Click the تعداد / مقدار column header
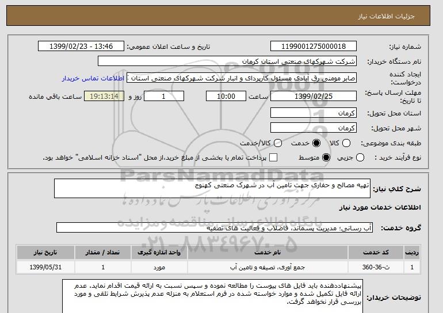The width and height of the screenshot is (443, 313). [x=103, y=252]
